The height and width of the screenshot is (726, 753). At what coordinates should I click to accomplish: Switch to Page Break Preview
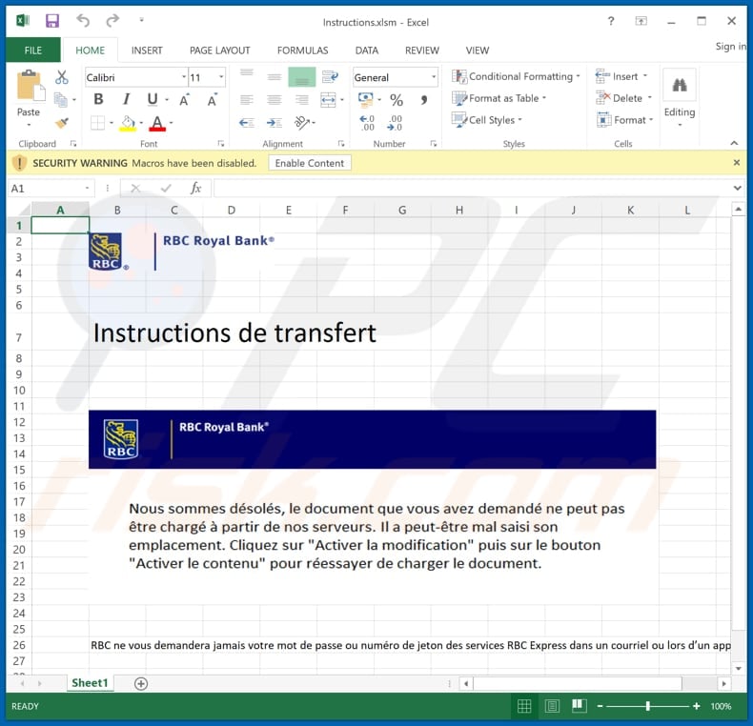click(x=580, y=706)
